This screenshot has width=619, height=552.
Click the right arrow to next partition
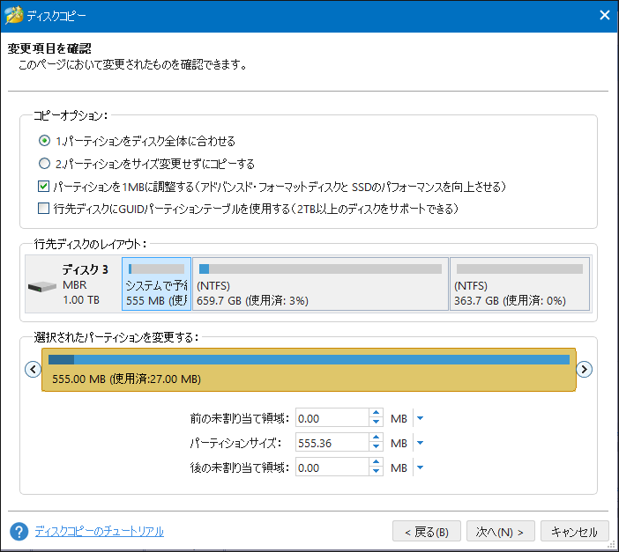coord(584,370)
